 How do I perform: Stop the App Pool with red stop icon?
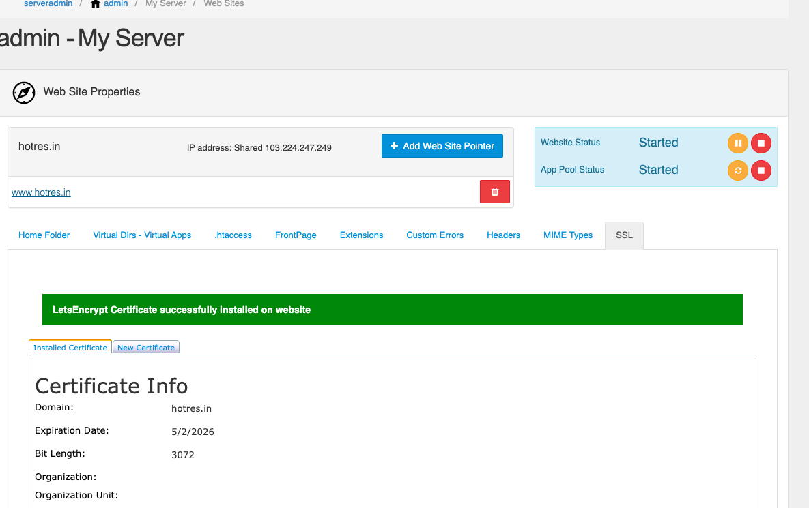[761, 170]
